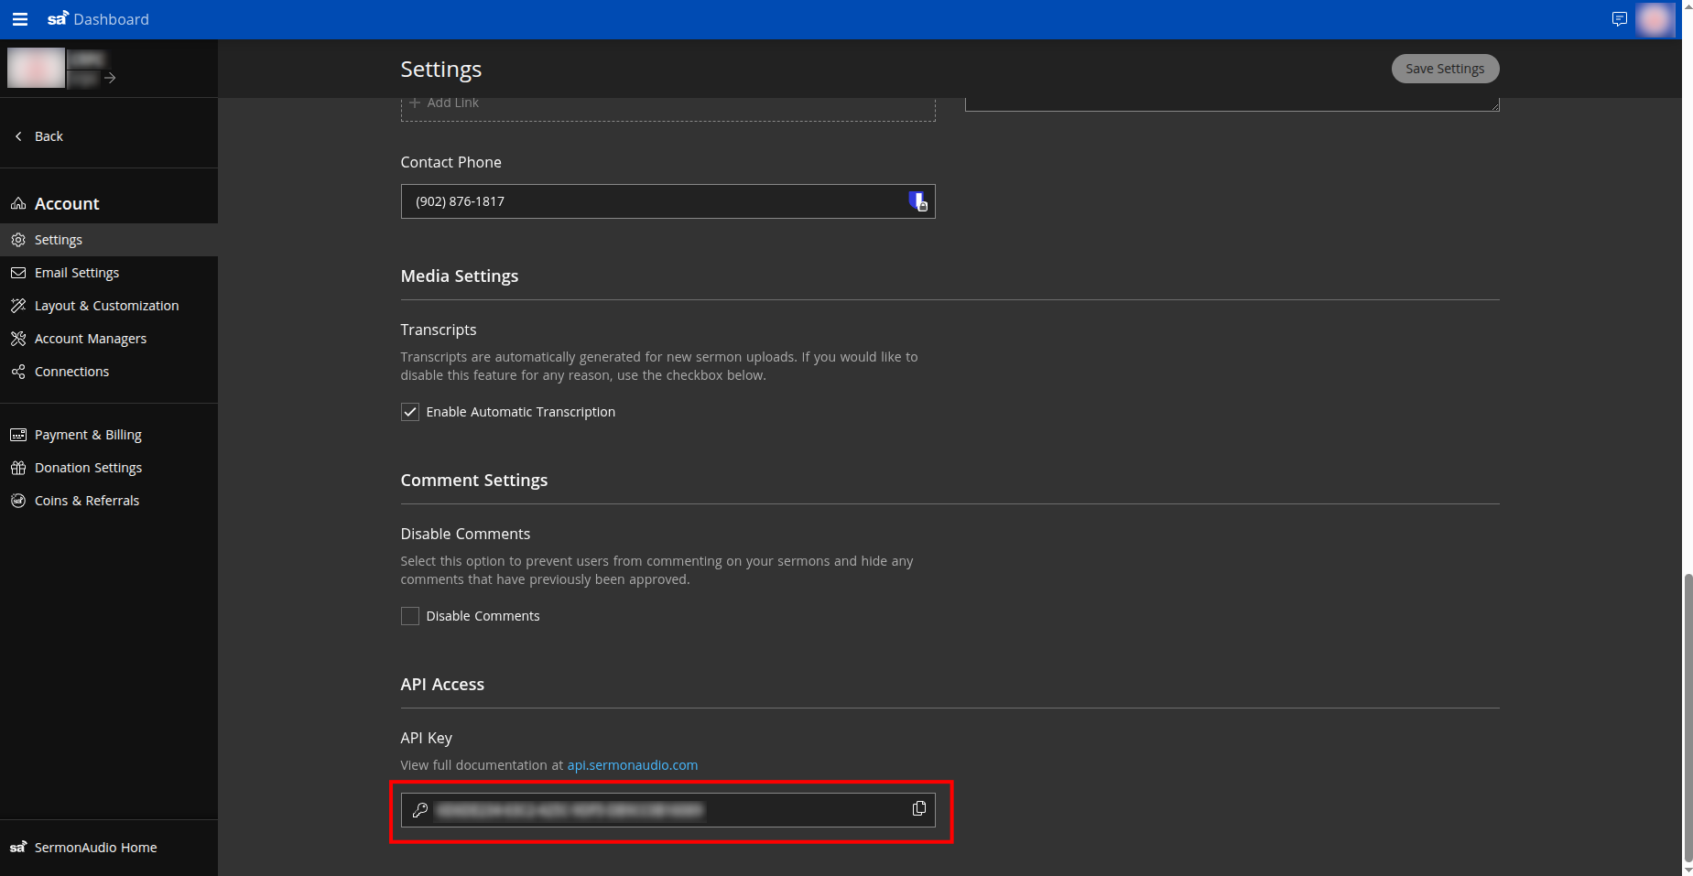
Task: Click the Email Settings envelope icon
Action: coord(18,273)
